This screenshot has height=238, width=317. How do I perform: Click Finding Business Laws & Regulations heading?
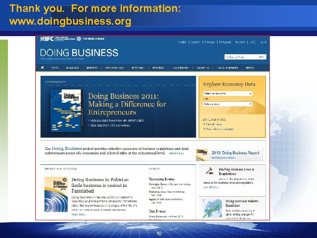[x=236, y=171]
